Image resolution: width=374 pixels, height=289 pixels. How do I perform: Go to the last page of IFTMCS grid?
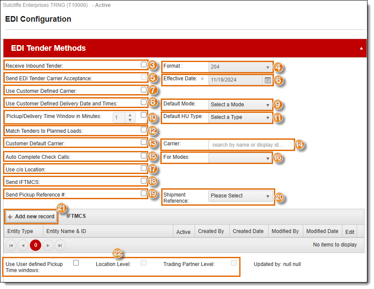coord(60,245)
